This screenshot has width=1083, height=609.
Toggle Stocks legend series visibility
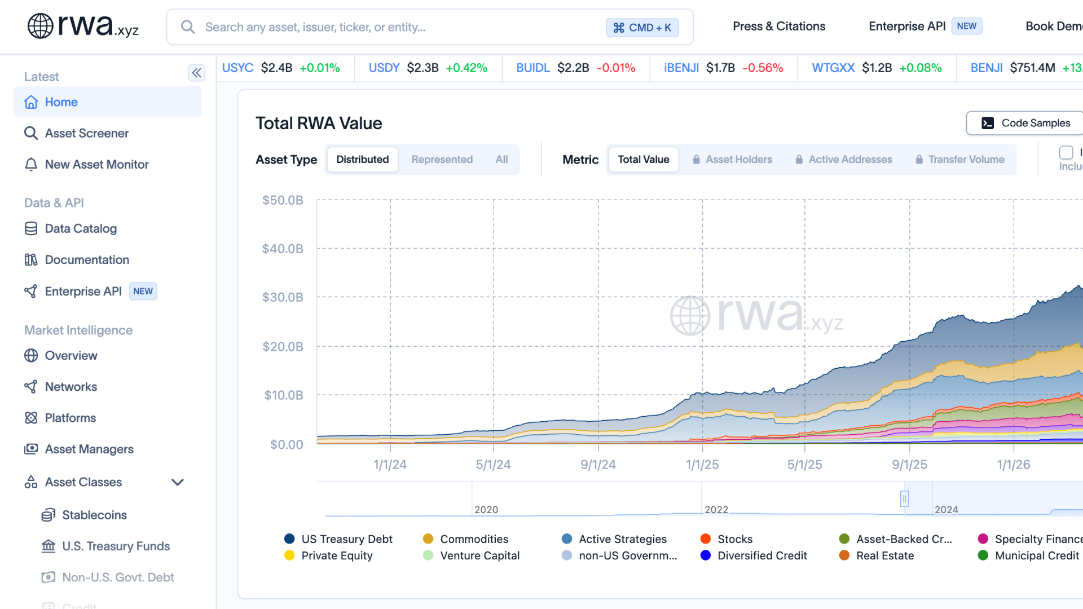(727, 539)
